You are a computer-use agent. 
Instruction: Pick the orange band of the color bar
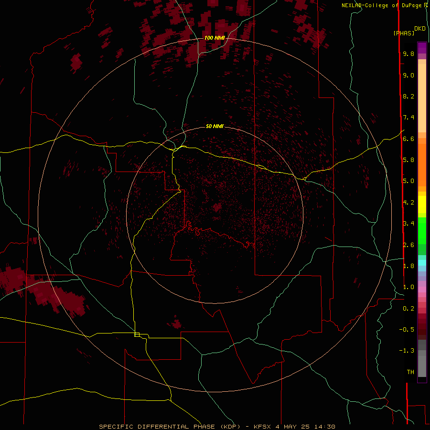[x=422, y=165]
